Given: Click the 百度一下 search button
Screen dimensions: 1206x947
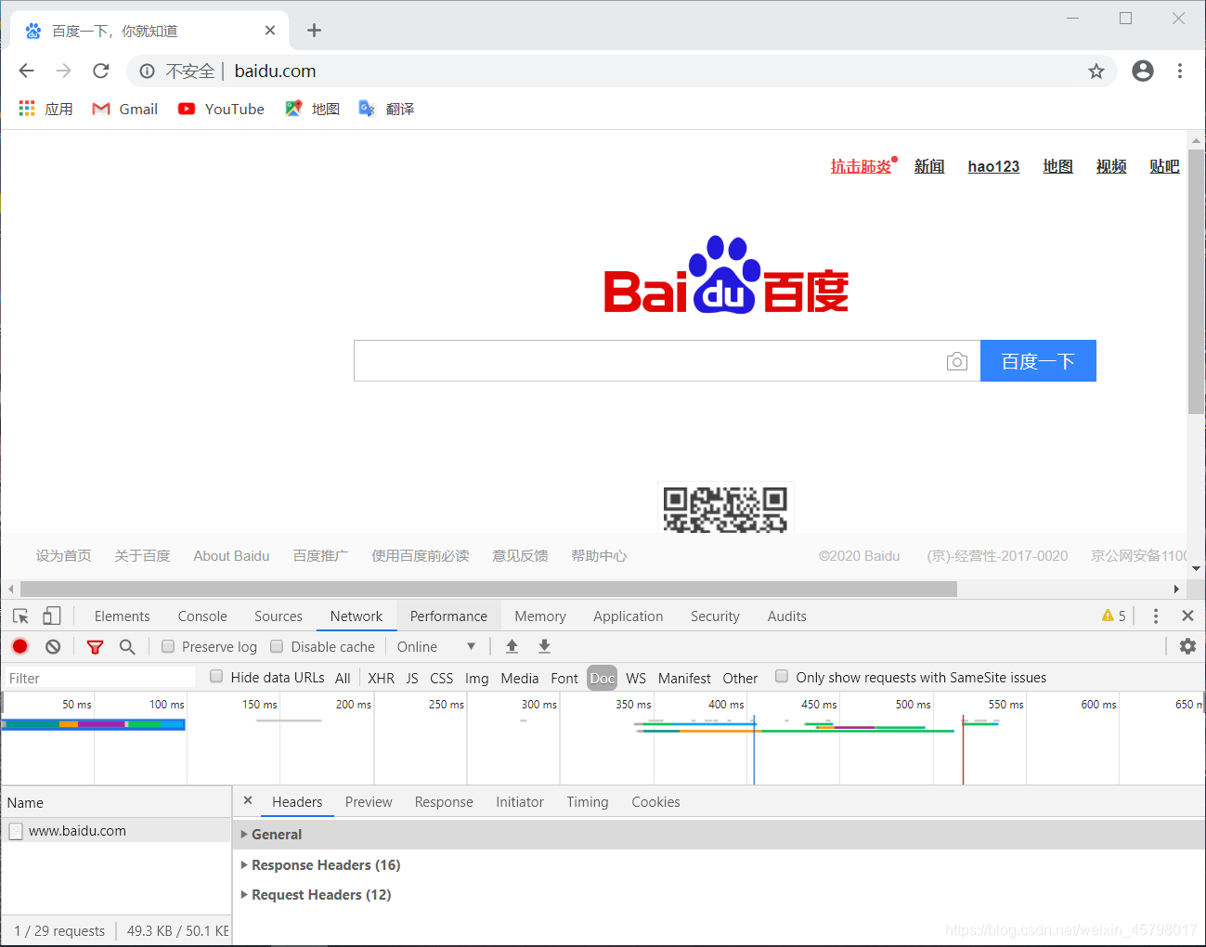Looking at the screenshot, I should (x=1038, y=360).
